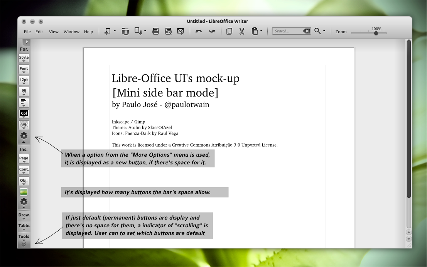This screenshot has width=427, height=267.
Task: Open the Font dropdown in the sidebar
Action: pos(24,69)
